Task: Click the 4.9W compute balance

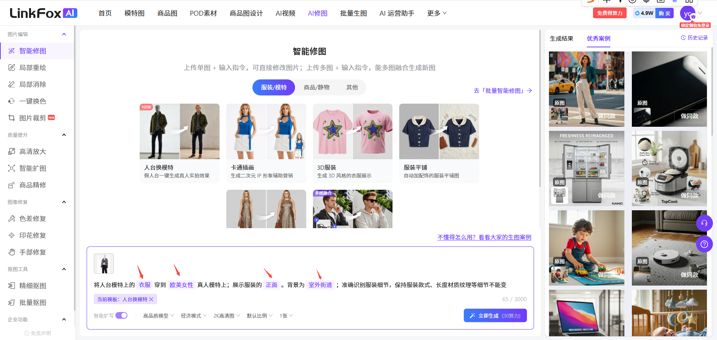Action: tap(644, 13)
